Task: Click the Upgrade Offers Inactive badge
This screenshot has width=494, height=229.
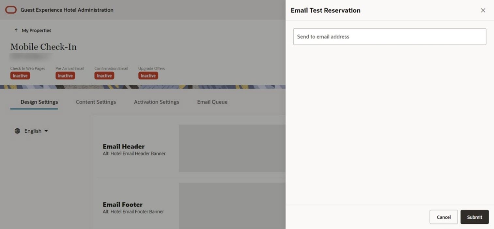Action: (x=148, y=75)
